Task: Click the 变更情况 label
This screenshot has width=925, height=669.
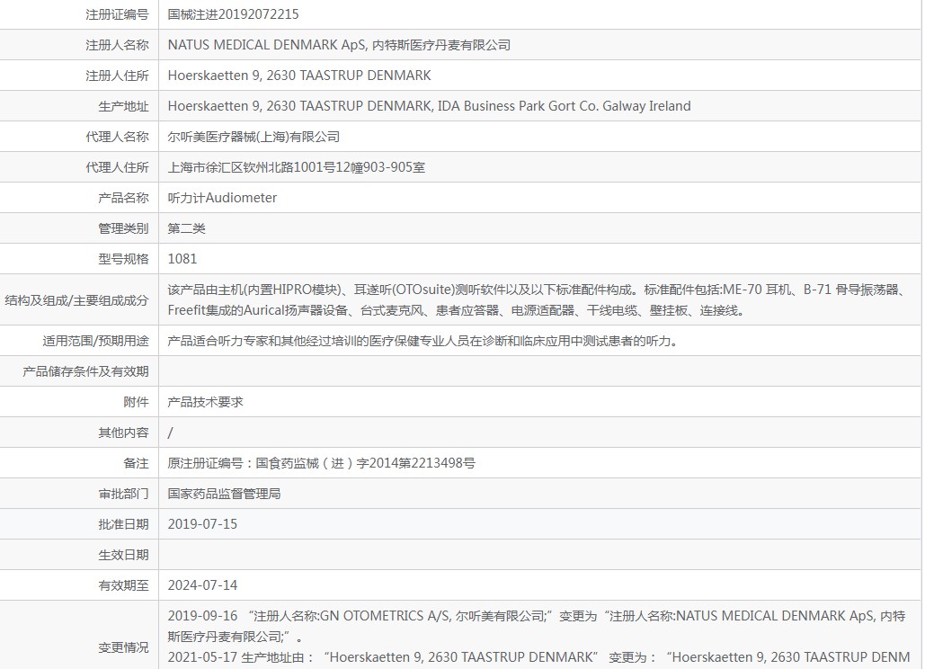Action: pyautogui.click(x=123, y=647)
